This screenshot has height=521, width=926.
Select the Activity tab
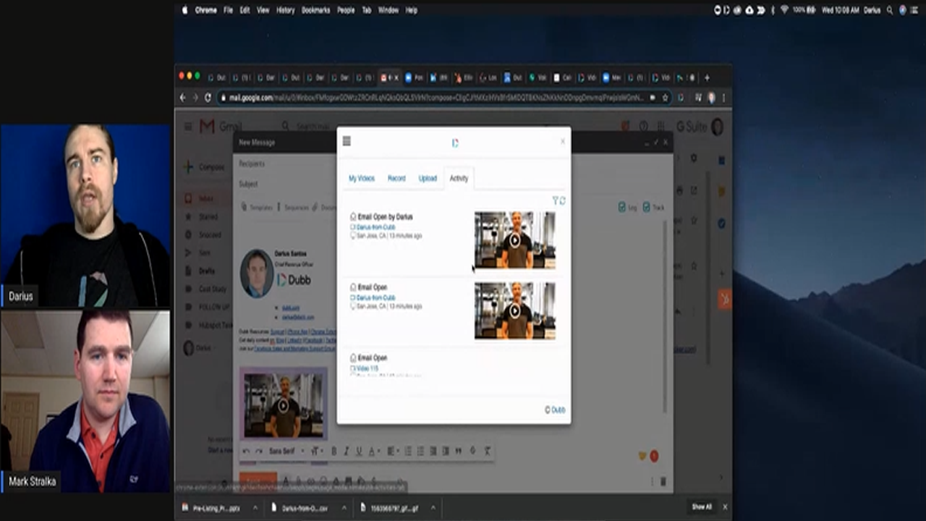pos(459,178)
